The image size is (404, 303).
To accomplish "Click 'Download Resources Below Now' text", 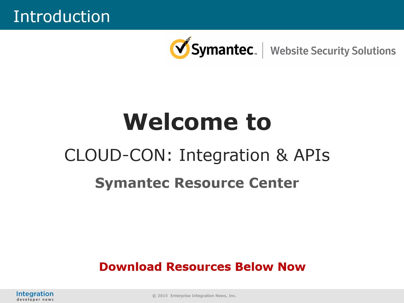I will tap(202, 267).
